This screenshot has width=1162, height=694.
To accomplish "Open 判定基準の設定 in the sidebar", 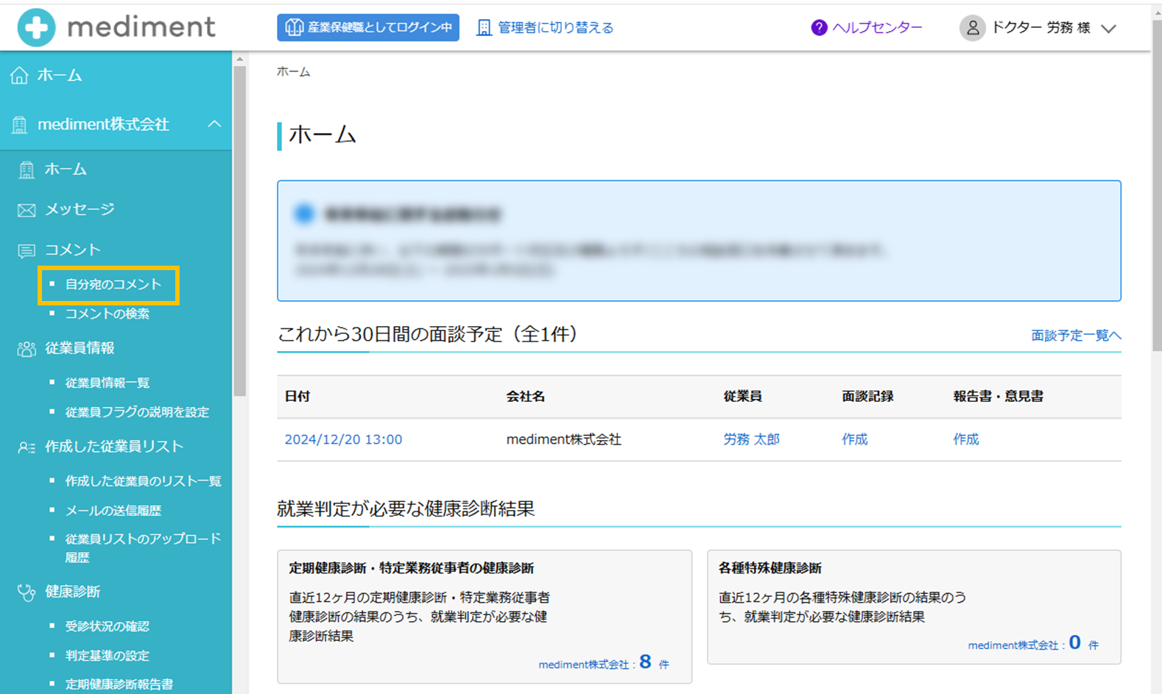I will [107, 656].
